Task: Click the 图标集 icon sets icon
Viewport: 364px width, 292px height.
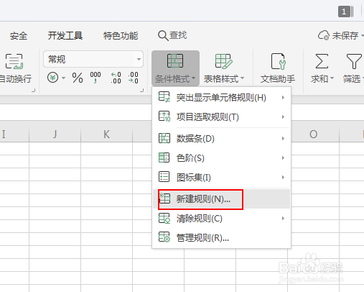Action: (164, 177)
